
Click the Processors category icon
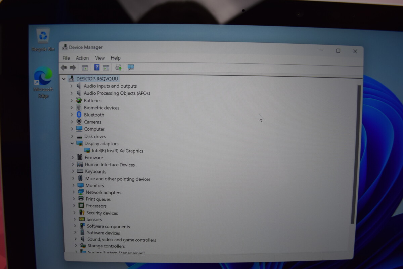tap(81, 205)
